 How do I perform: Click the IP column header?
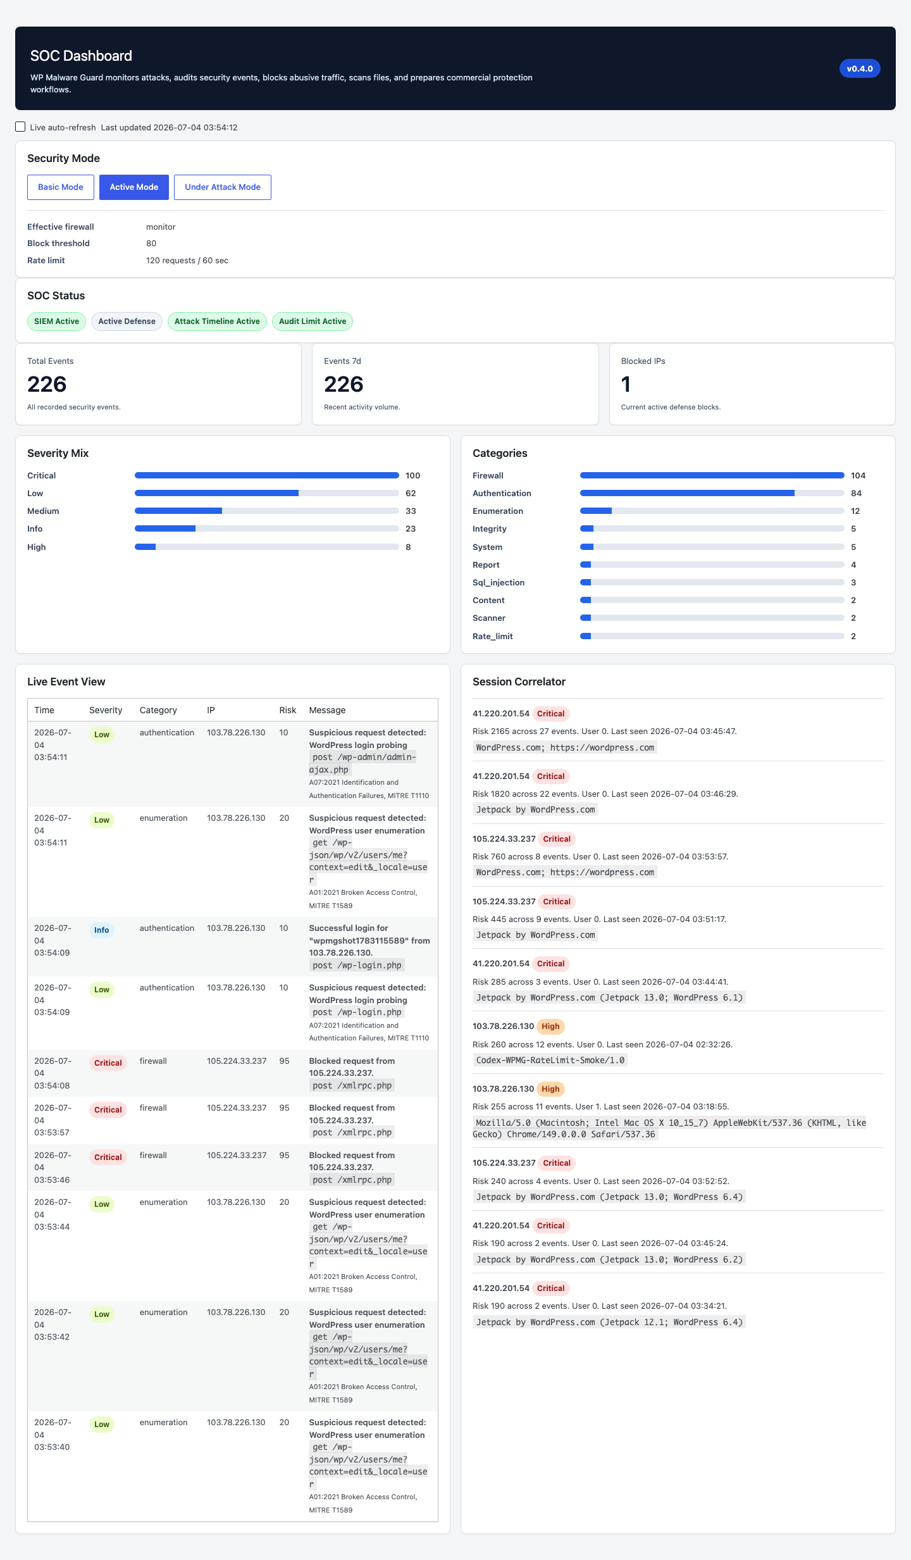coord(211,710)
